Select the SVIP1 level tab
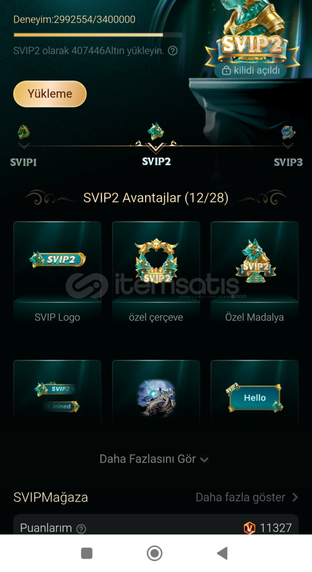The image size is (312, 572). 23,163
